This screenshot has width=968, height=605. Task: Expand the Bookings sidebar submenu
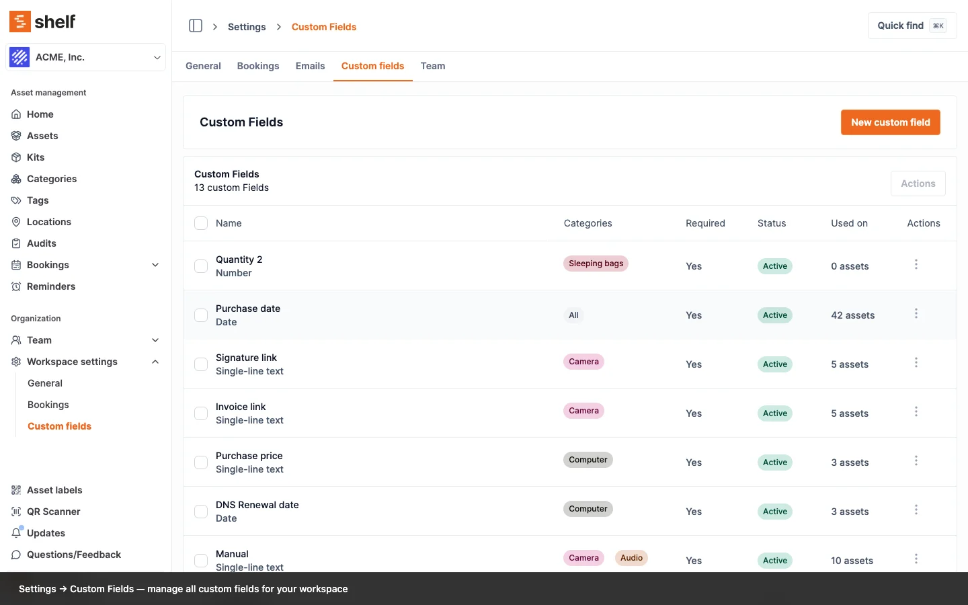155,265
